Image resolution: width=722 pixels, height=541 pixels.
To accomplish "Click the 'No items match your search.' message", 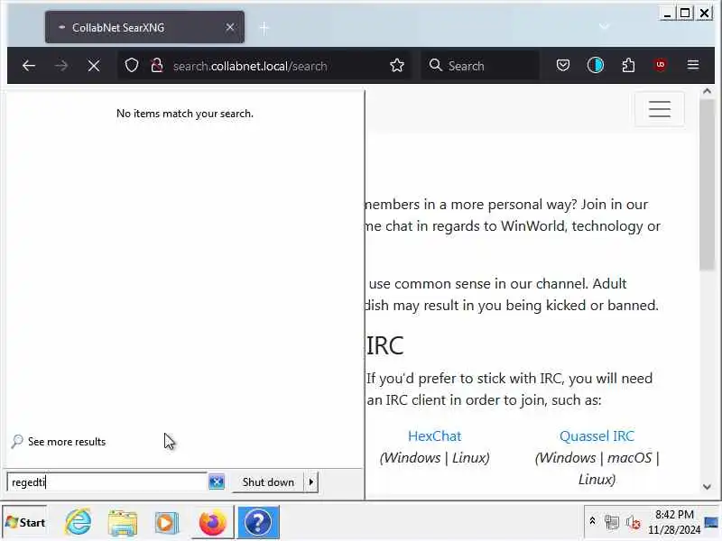I will [185, 114].
